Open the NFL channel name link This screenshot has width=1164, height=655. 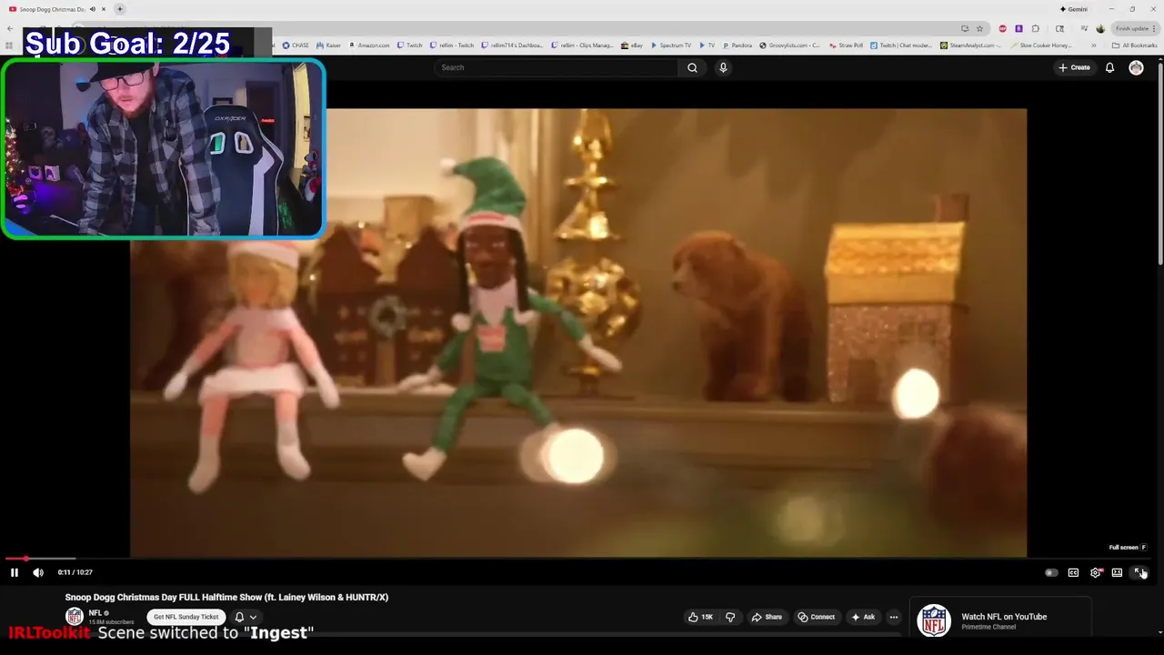tap(95, 613)
